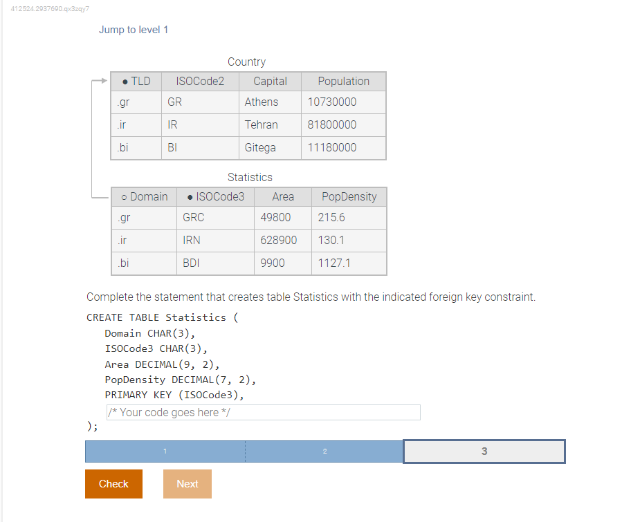Select level 3 in progress bar
The height and width of the screenshot is (522, 640).
pyautogui.click(x=484, y=451)
